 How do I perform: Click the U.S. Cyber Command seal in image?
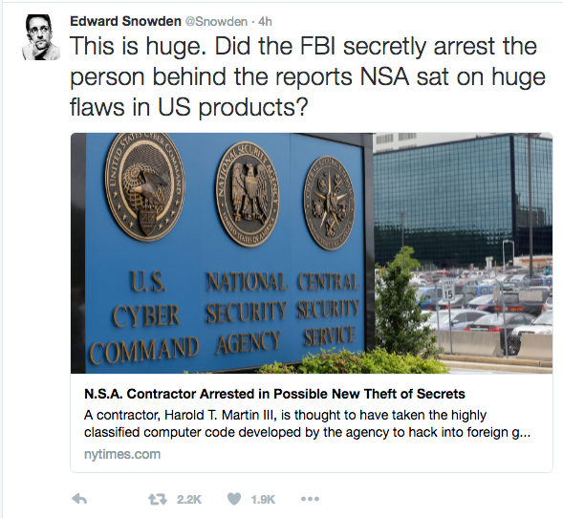click(144, 186)
